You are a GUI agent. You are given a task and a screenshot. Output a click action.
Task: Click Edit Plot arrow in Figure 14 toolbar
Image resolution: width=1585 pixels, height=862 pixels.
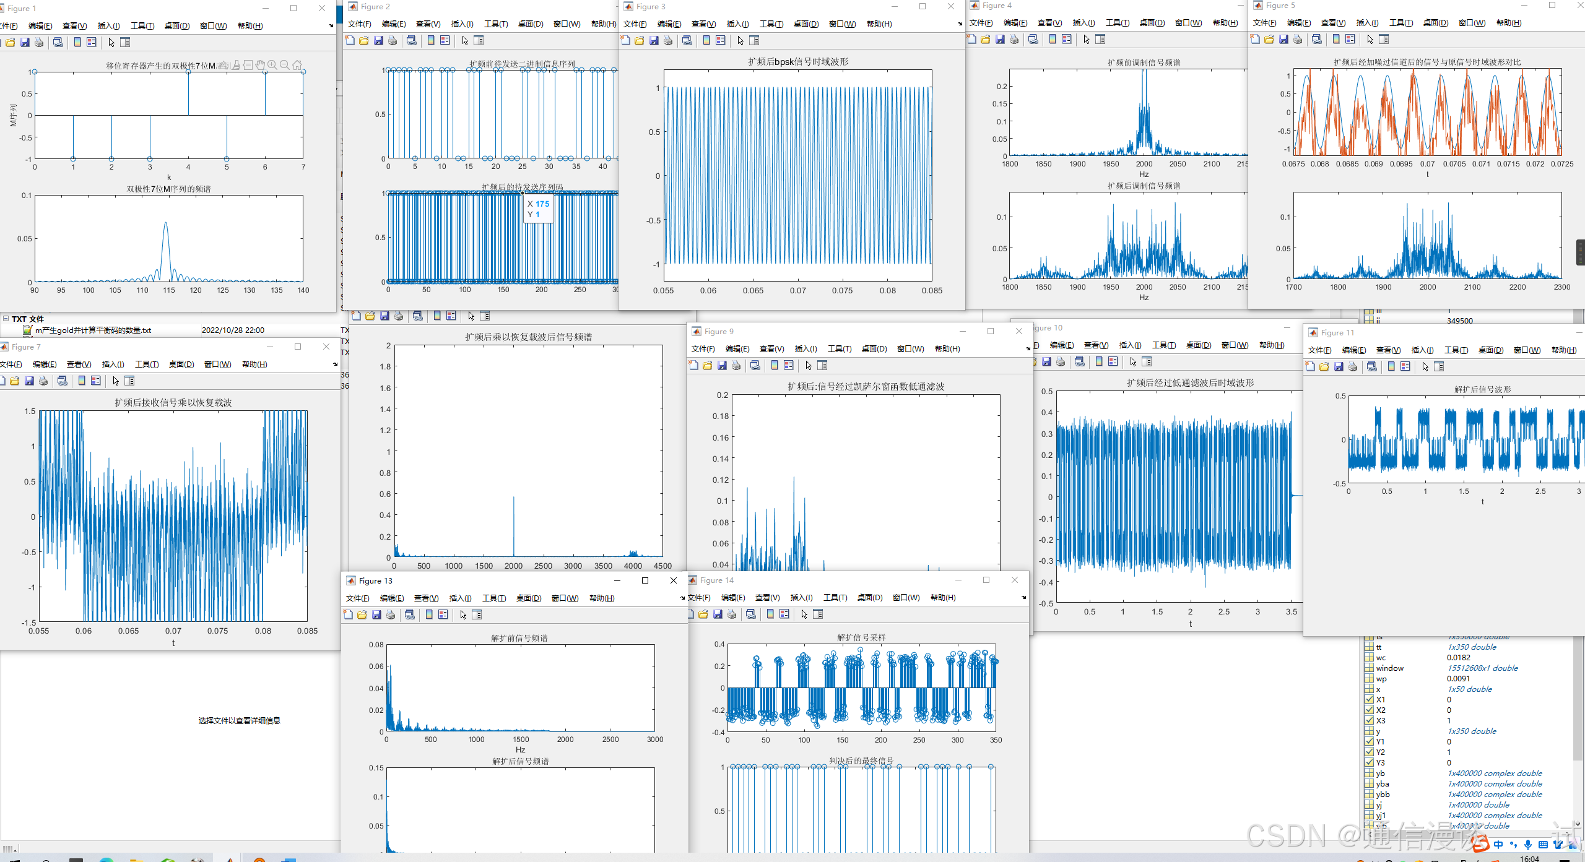(x=804, y=614)
